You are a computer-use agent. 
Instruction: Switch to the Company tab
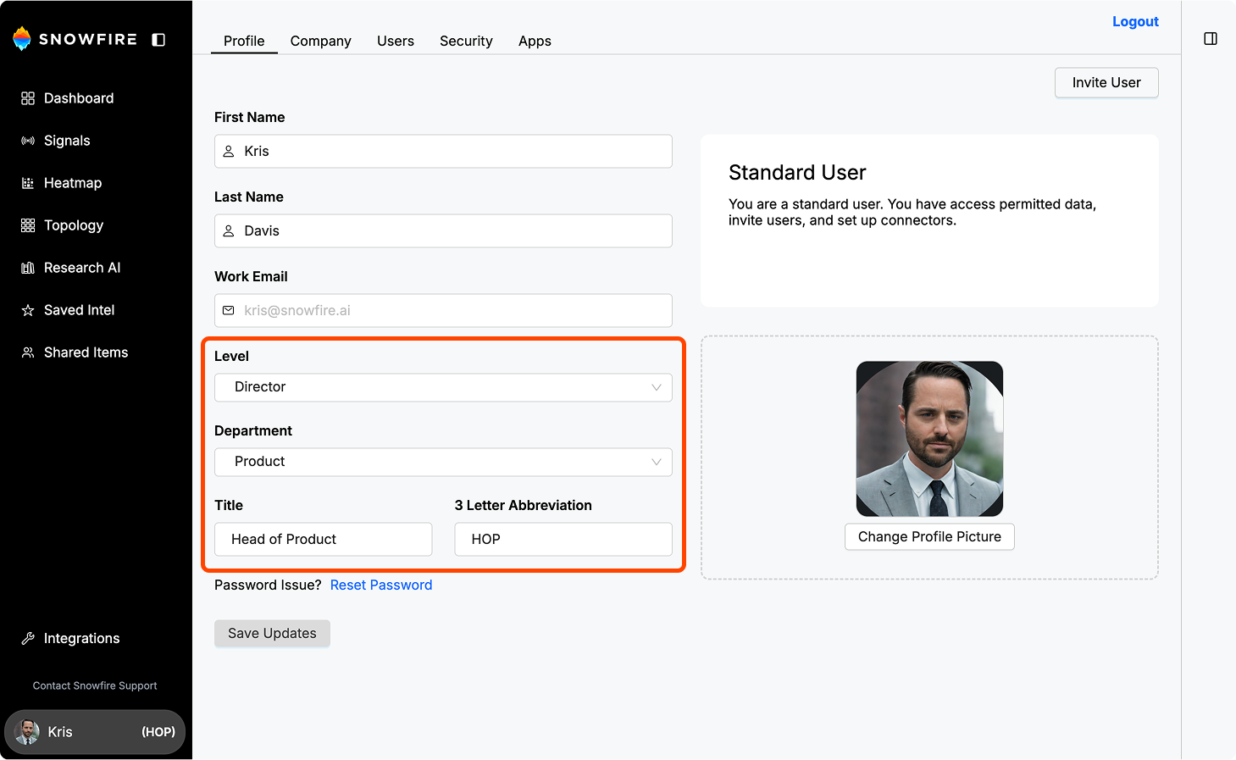click(x=320, y=41)
